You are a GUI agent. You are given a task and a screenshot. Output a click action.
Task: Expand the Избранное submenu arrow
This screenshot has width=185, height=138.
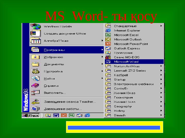[x=102, y=57]
